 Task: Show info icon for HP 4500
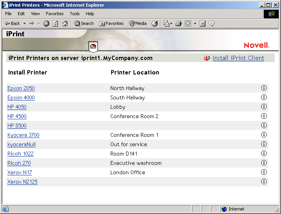coord(264,116)
